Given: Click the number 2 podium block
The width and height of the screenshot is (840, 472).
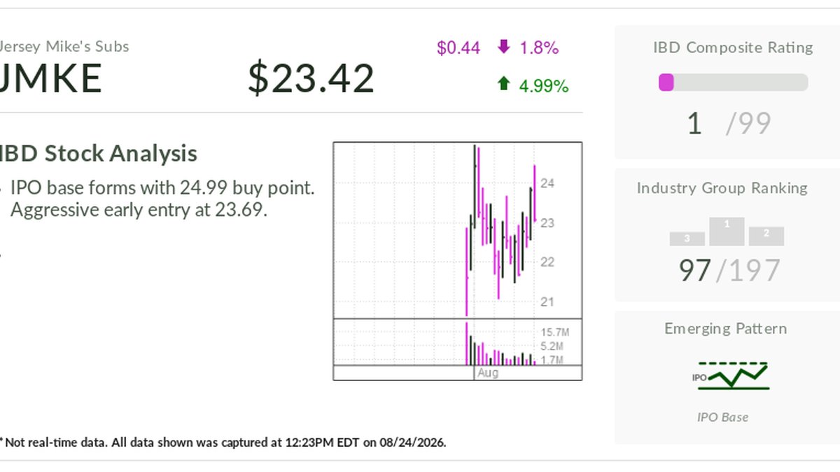Looking at the screenshot, I should pos(766,236).
